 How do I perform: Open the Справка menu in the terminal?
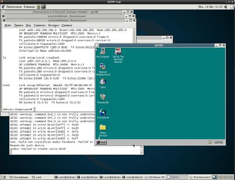click(67, 25)
